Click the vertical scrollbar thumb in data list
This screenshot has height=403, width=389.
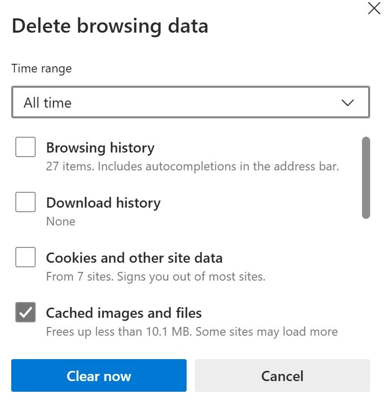(366, 178)
